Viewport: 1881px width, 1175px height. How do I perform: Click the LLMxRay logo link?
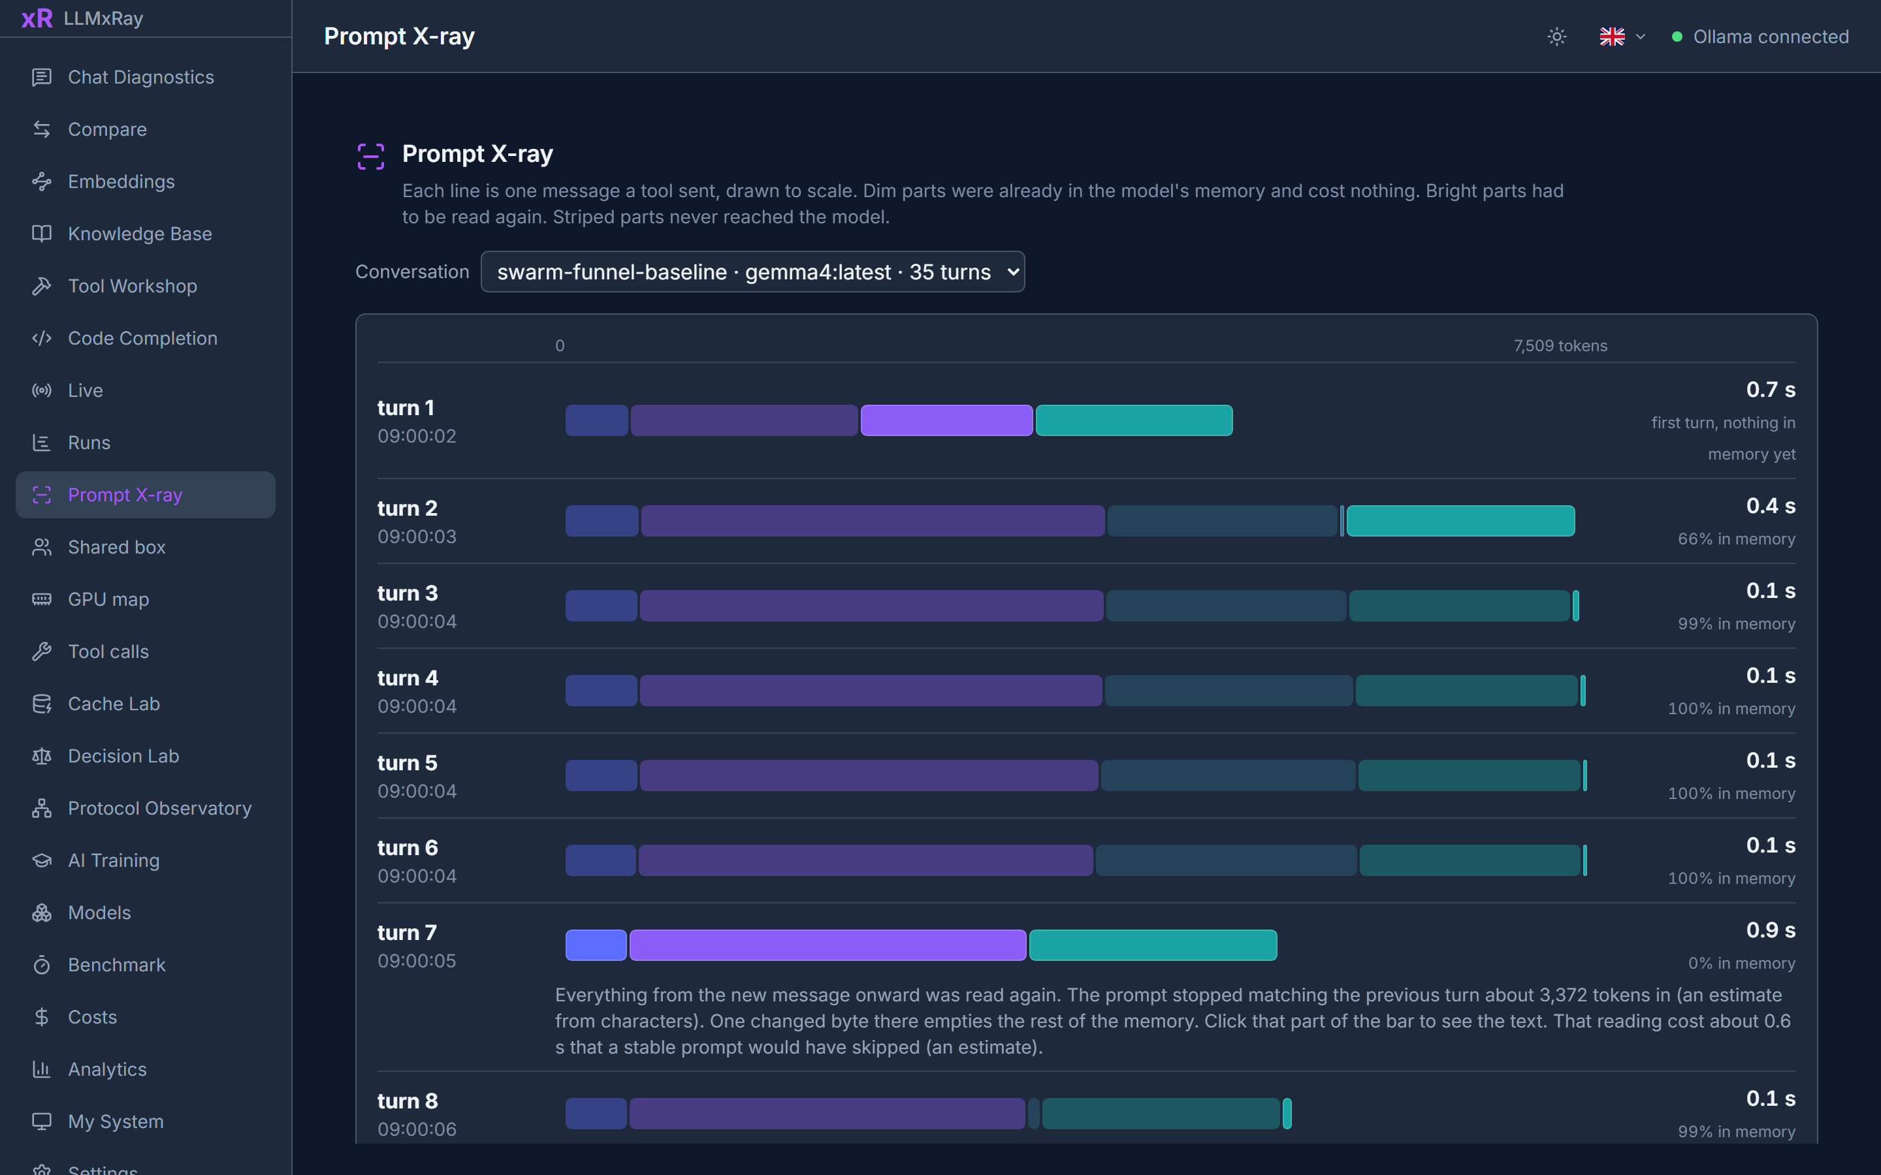click(x=82, y=18)
